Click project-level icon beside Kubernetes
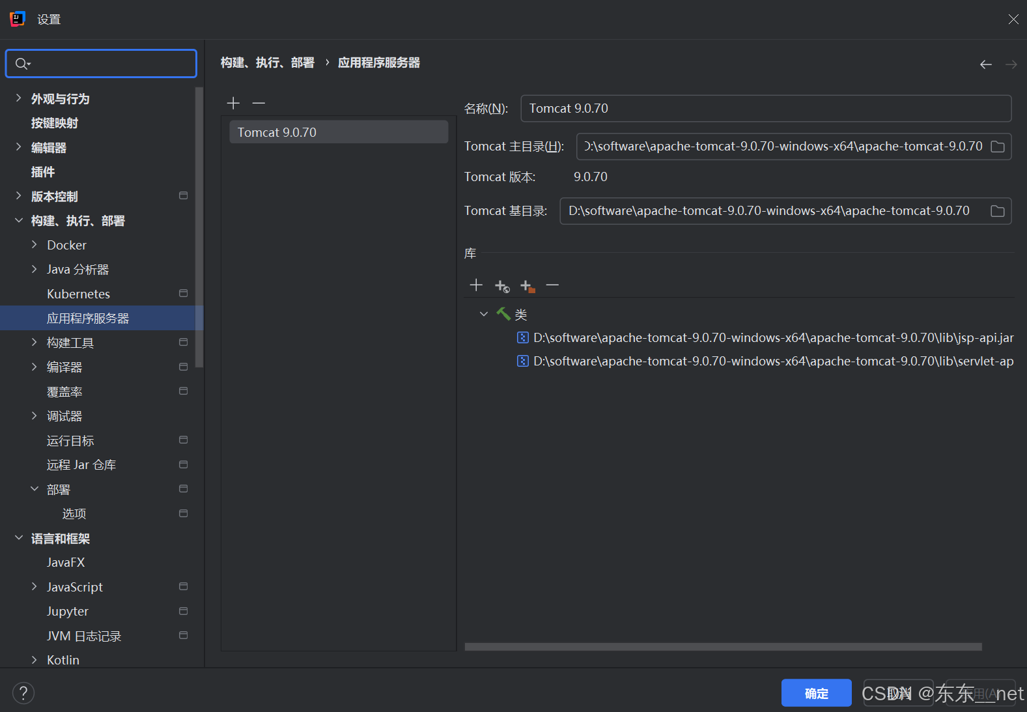The width and height of the screenshot is (1027, 712). point(184,294)
